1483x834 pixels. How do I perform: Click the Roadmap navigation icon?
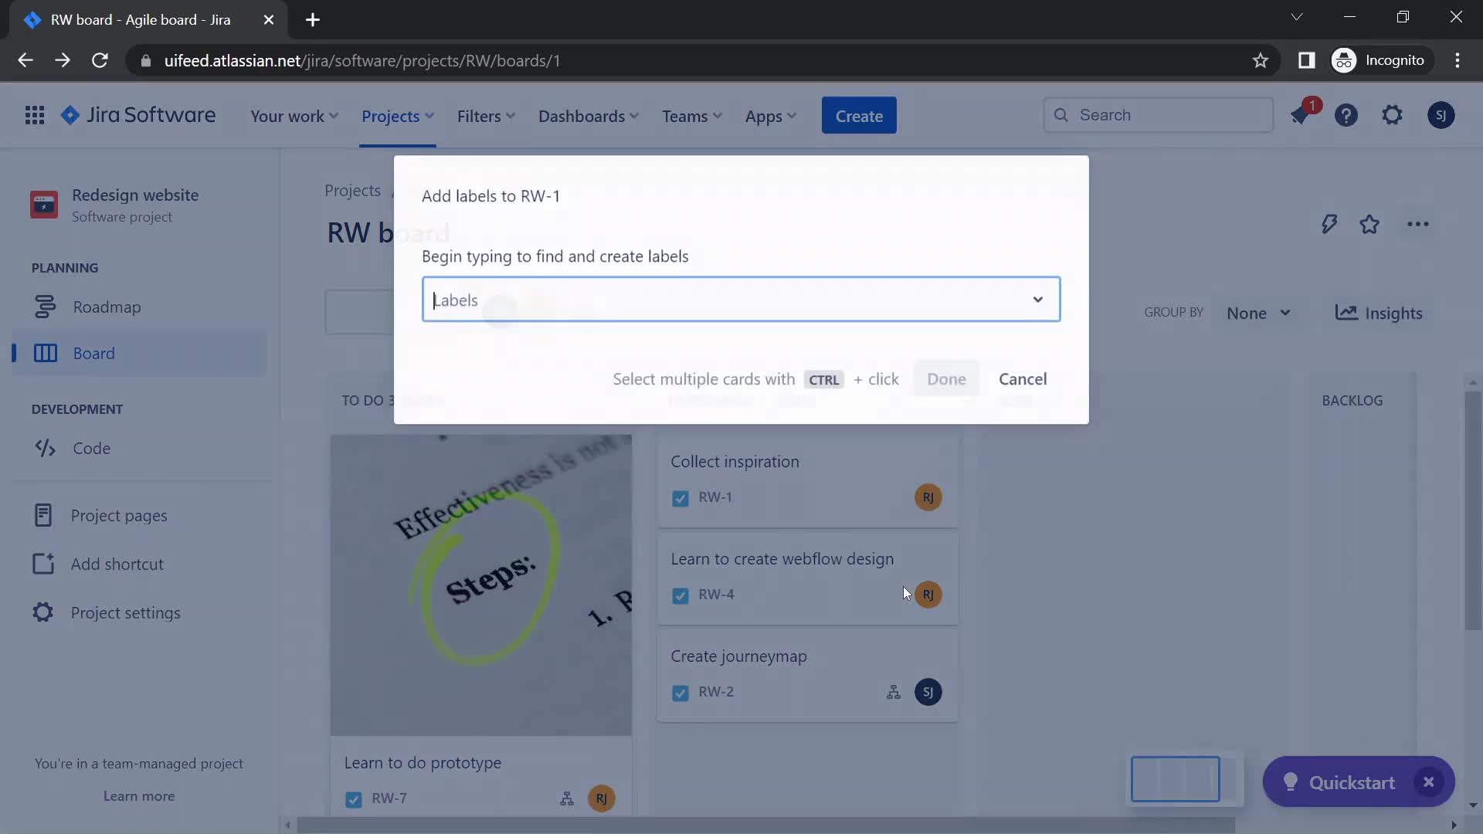pyautogui.click(x=44, y=307)
